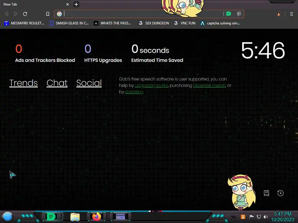Click the Ads and Trackers Blocked counter
The width and height of the screenshot is (298, 223).
pyautogui.click(x=45, y=53)
